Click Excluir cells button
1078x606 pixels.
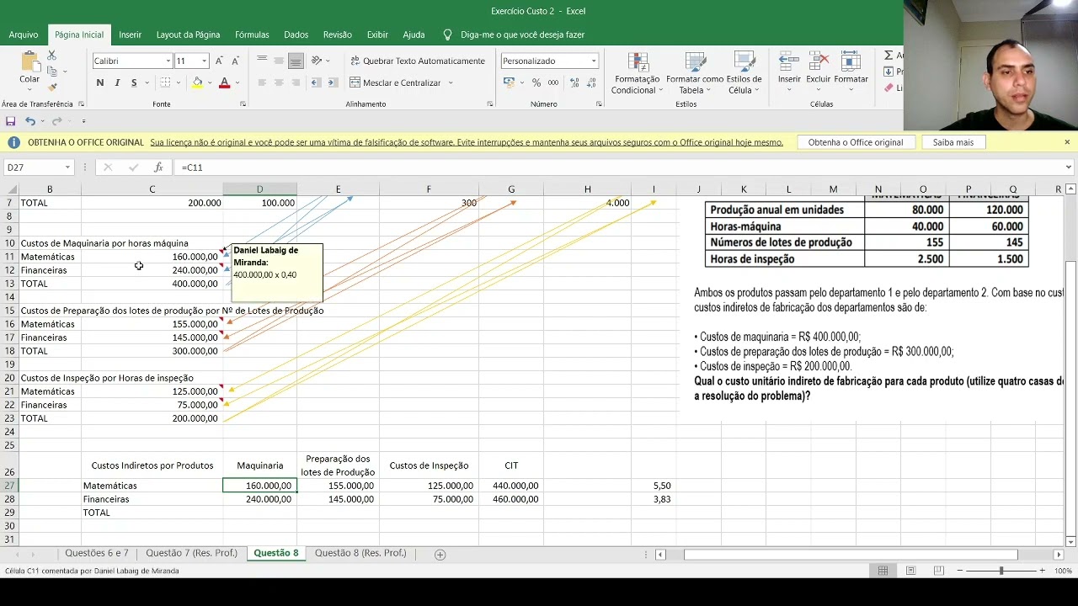click(x=818, y=70)
